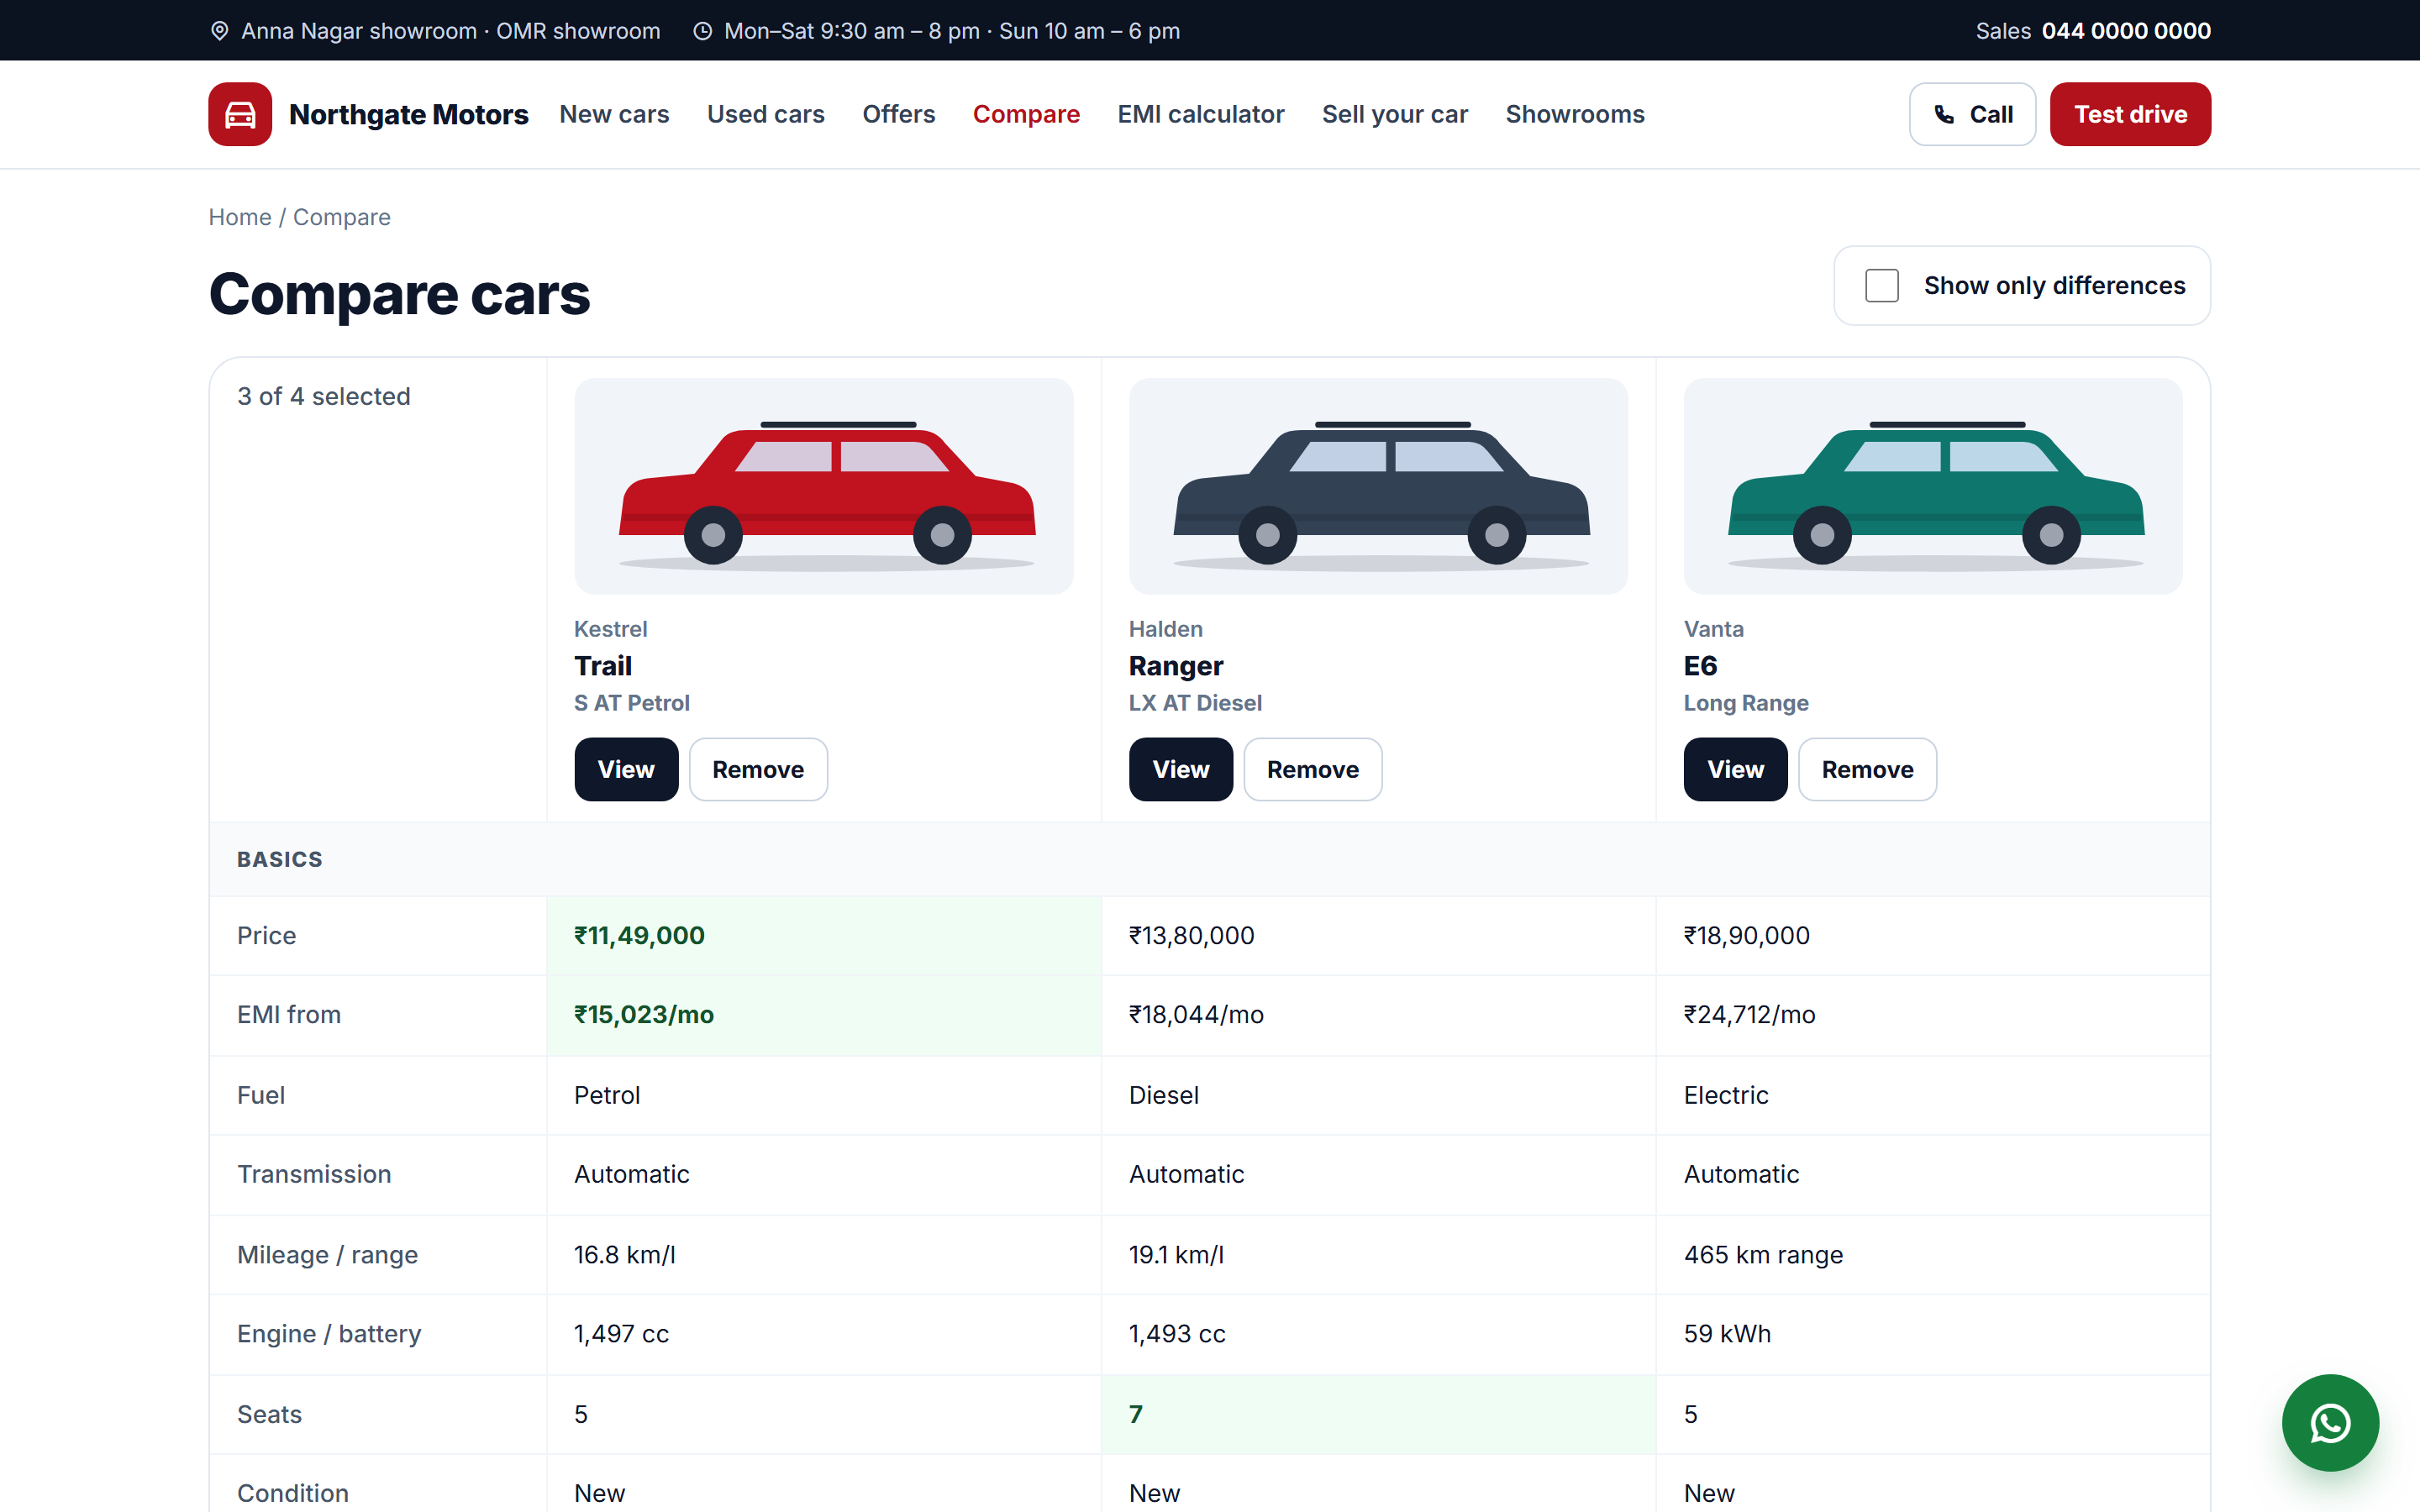Remove Halden Ranger from comparison
2420x1512 pixels.
point(1313,769)
